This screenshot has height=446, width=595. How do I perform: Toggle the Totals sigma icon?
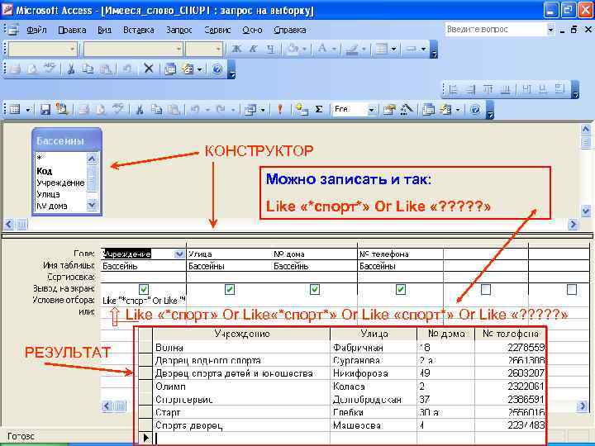[319, 110]
